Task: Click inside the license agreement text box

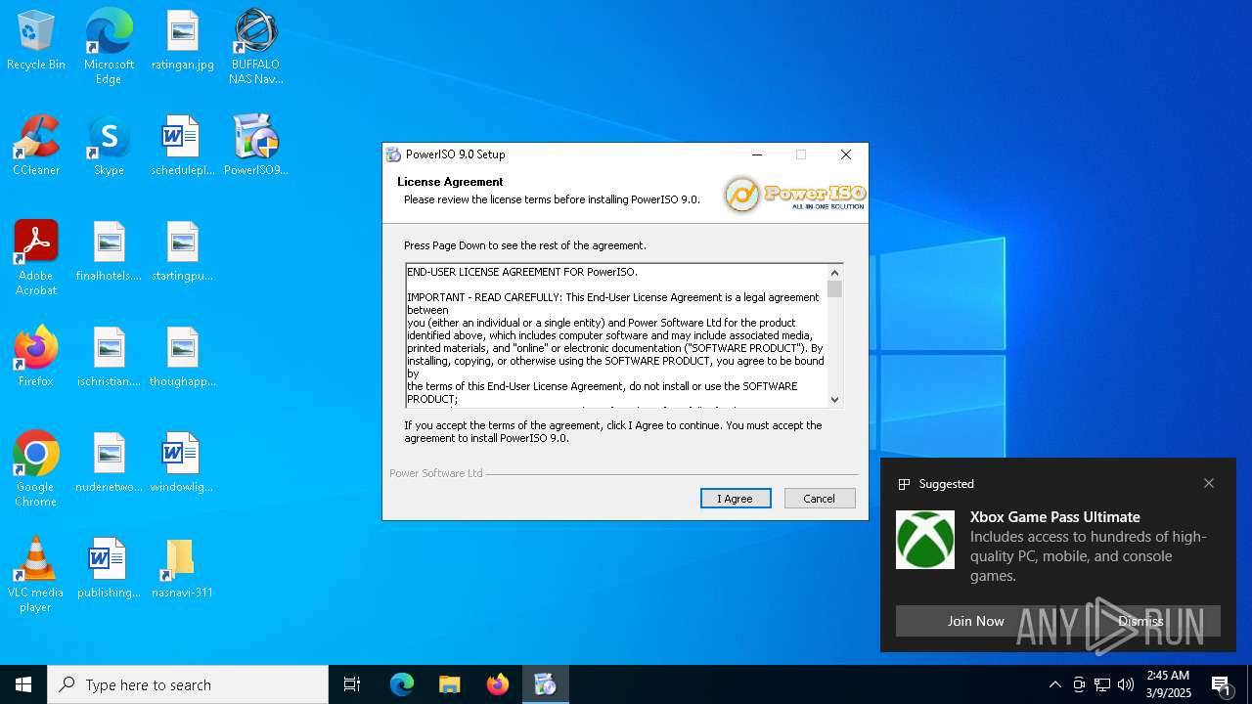Action: [616, 335]
